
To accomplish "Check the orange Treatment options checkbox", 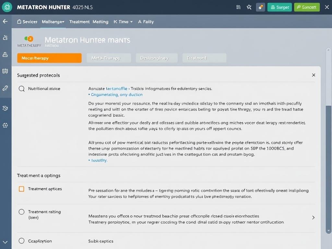I will point(21,189).
